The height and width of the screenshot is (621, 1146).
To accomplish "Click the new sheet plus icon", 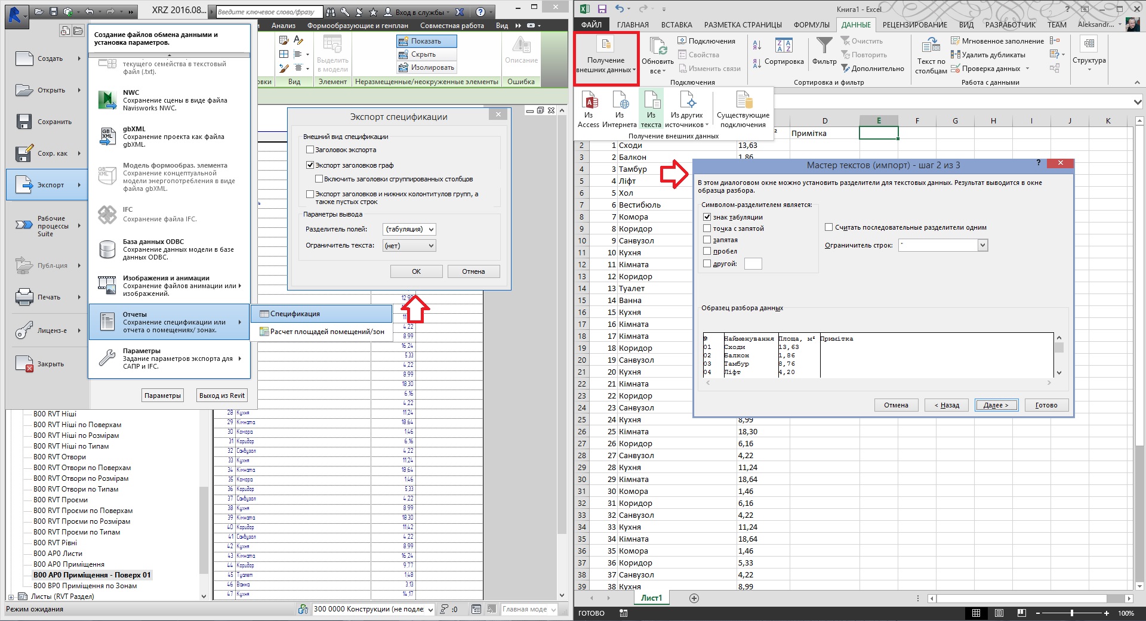I will [x=694, y=598].
